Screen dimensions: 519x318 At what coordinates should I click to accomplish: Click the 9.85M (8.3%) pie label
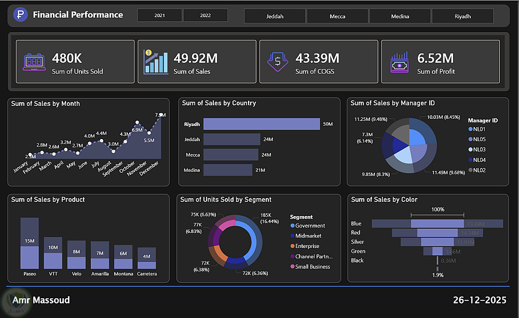point(376,174)
